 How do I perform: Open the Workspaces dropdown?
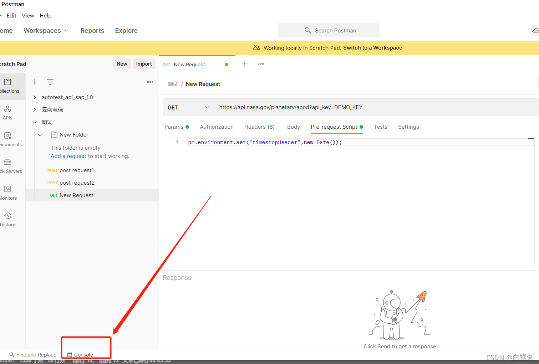[x=46, y=31]
